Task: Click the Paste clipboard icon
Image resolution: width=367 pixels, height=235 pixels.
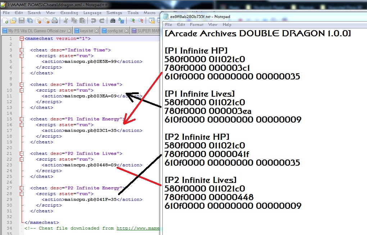Action: pyautogui.click(x=82, y=21)
